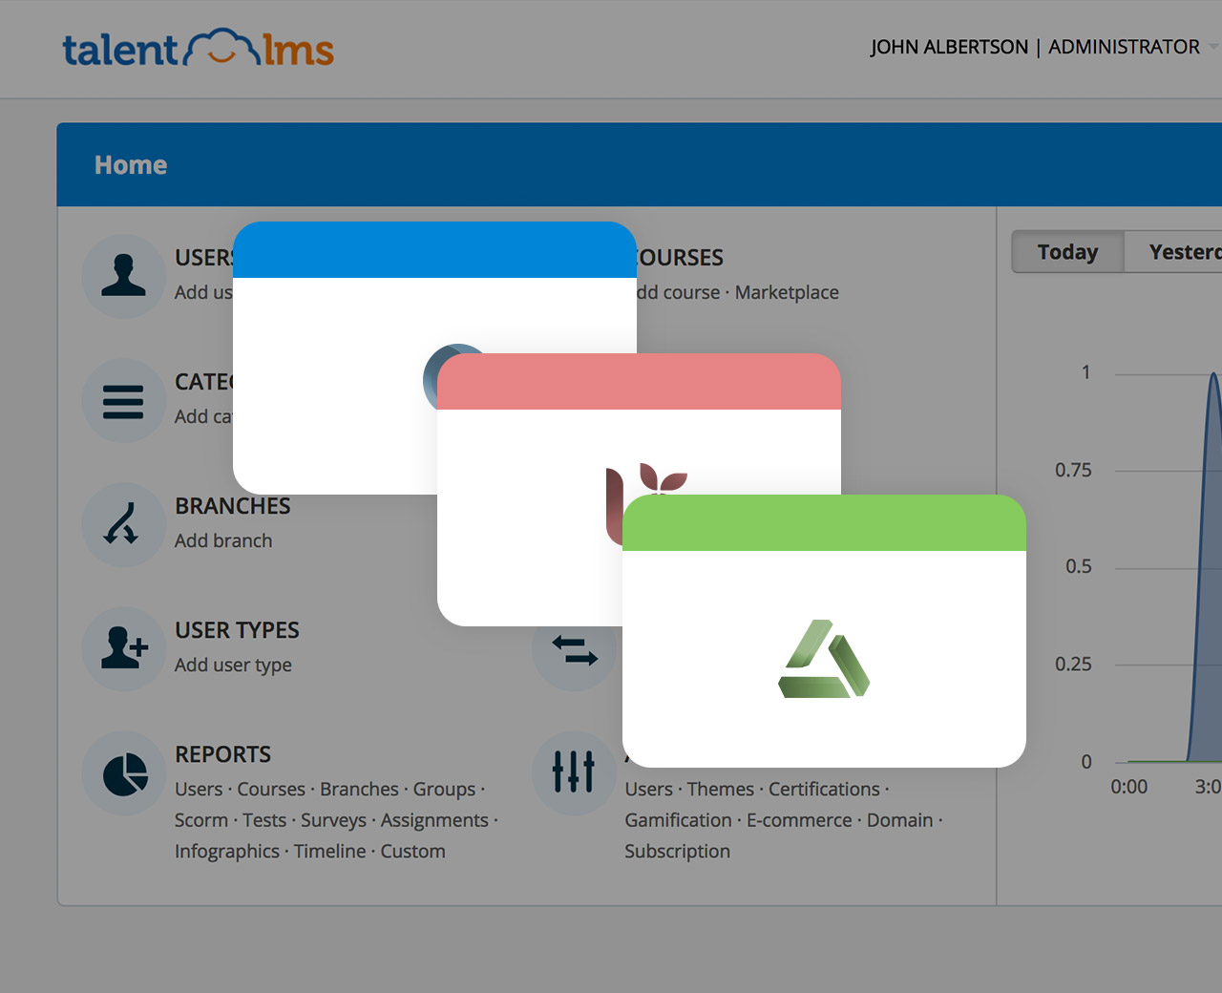
Task: Click the 0:00 time axis label
Action: 1129,787
